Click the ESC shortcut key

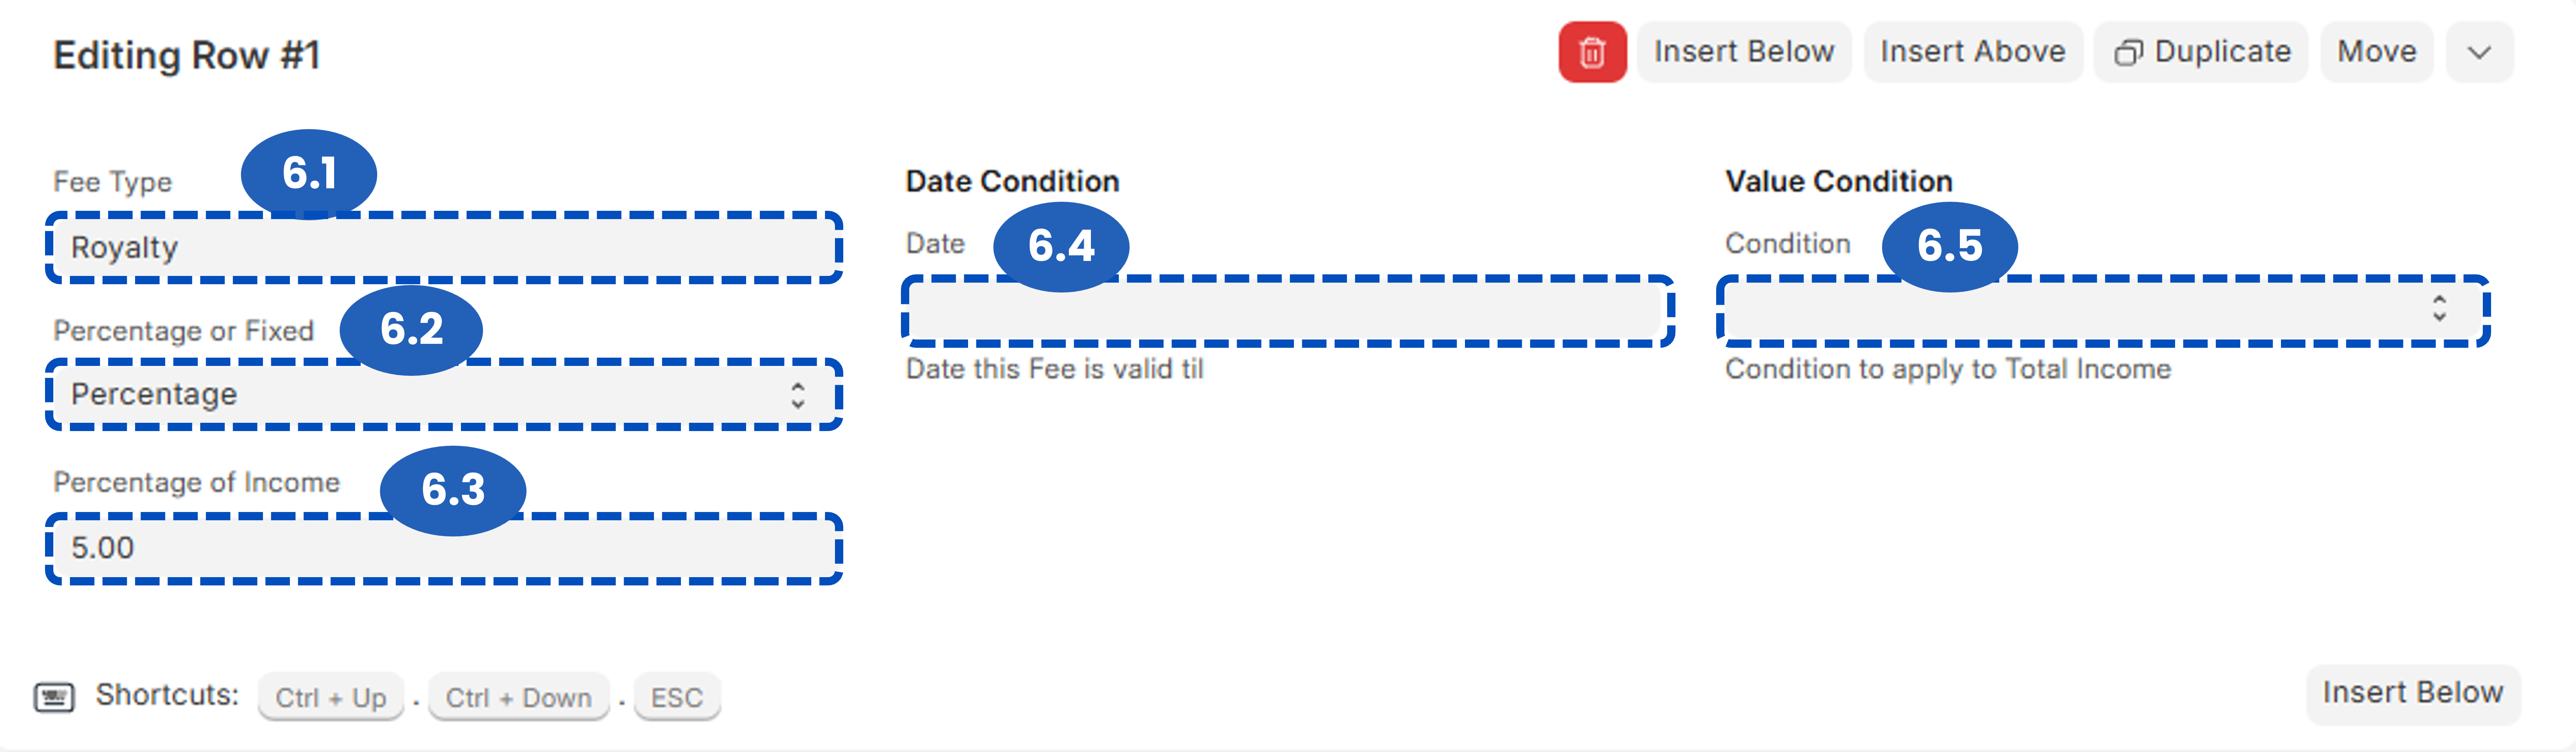pos(677,697)
